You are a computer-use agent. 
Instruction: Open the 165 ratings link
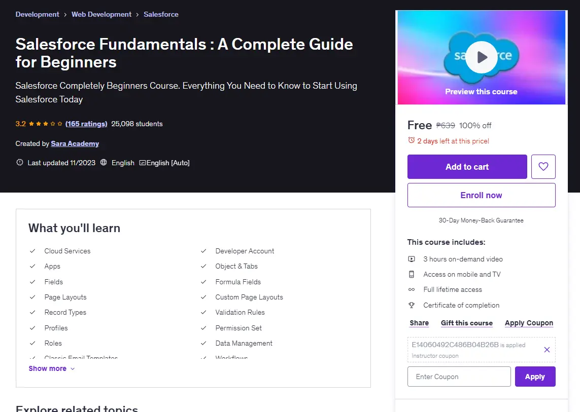[x=86, y=124]
